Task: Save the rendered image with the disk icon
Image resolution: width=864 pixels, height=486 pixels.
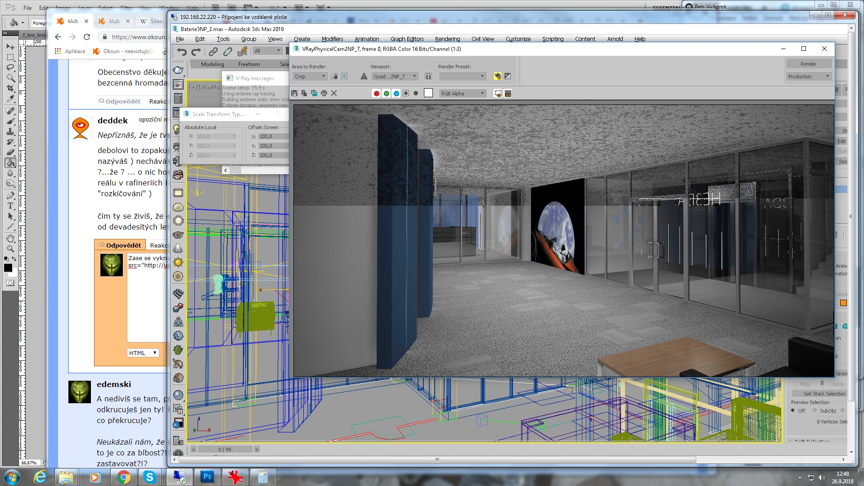Action: 294,93
